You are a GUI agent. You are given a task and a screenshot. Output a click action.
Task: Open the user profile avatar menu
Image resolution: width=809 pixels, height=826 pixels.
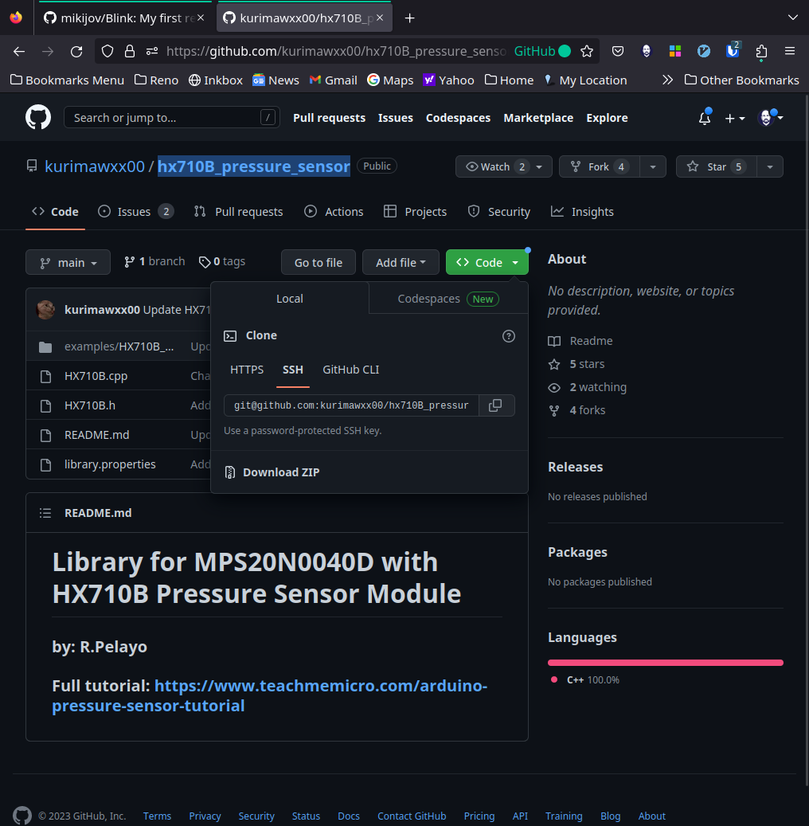click(x=769, y=117)
